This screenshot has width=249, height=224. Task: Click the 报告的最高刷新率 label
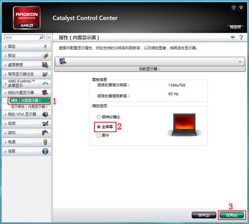click(x=113, y=96)
